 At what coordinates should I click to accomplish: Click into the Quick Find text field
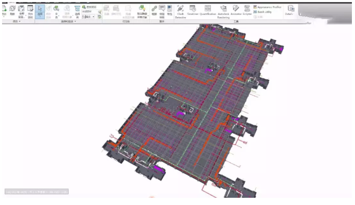click(x=90, y=12)
